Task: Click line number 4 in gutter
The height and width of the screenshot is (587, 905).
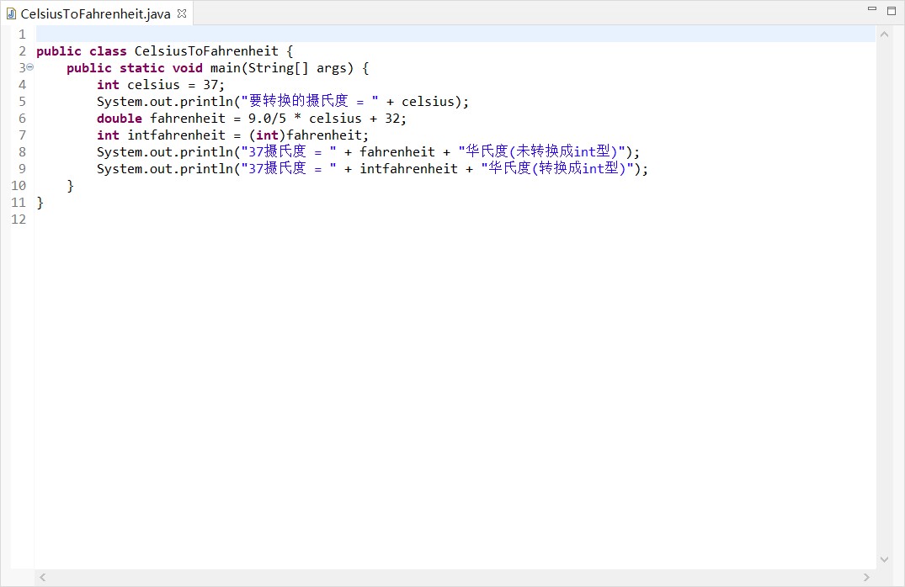Action: coord(22,85)
